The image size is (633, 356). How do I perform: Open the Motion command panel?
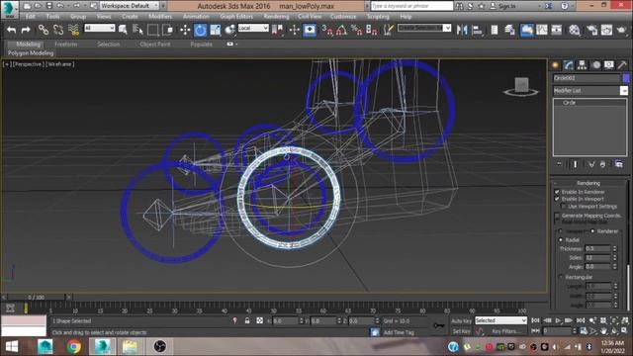(595, 65)
